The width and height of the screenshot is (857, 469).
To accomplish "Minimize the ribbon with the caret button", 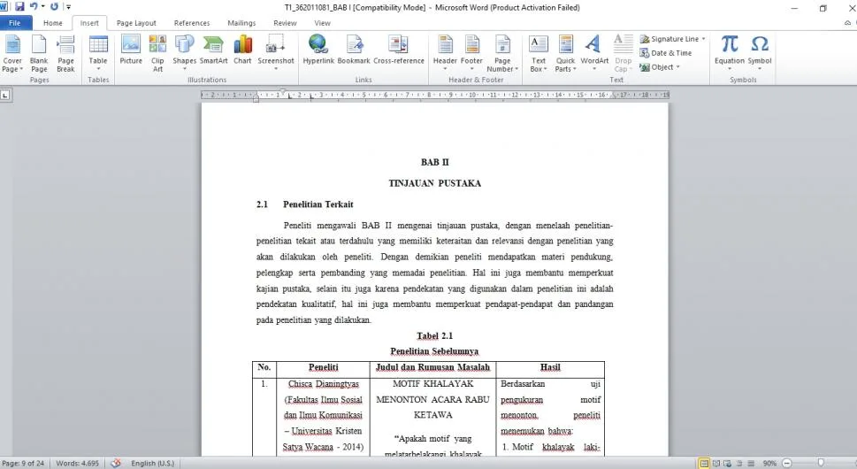I will 847,23.
